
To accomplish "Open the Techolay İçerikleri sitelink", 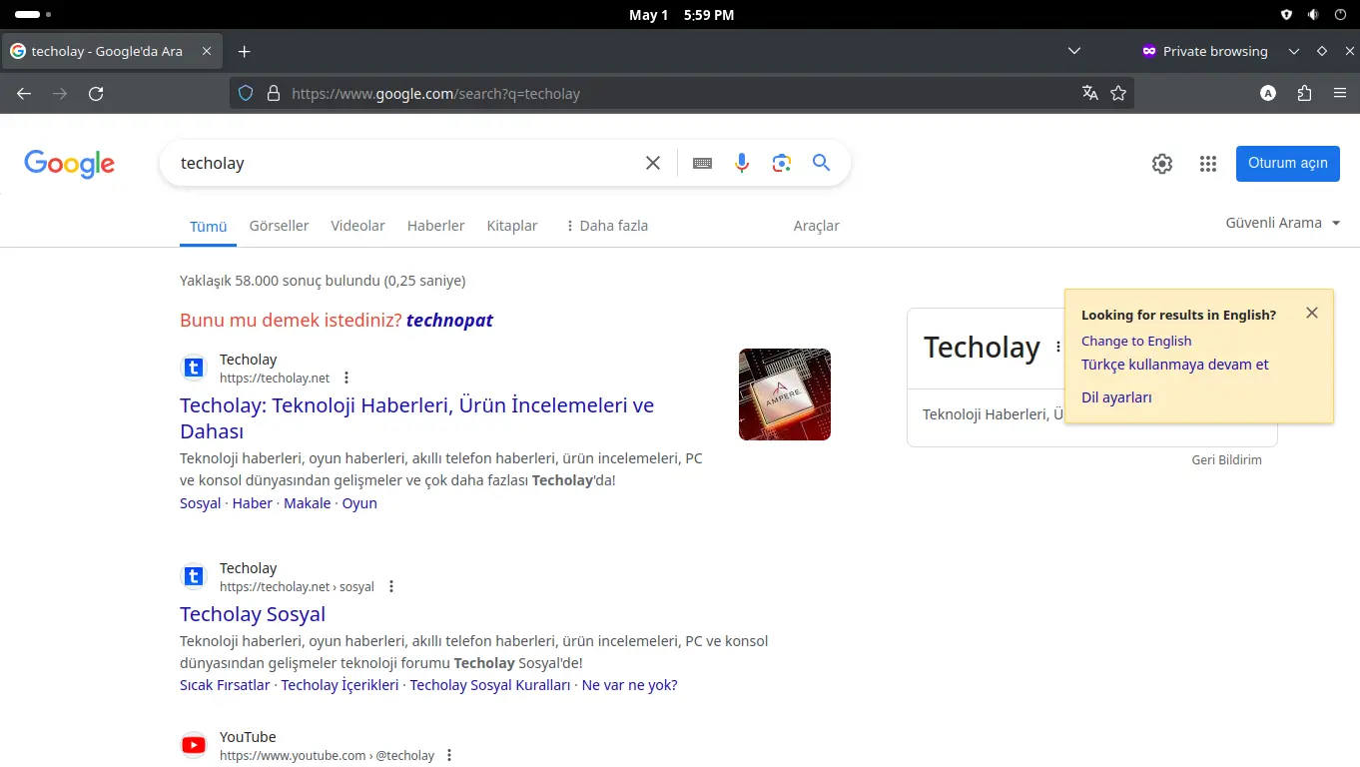I will (340, 685).
